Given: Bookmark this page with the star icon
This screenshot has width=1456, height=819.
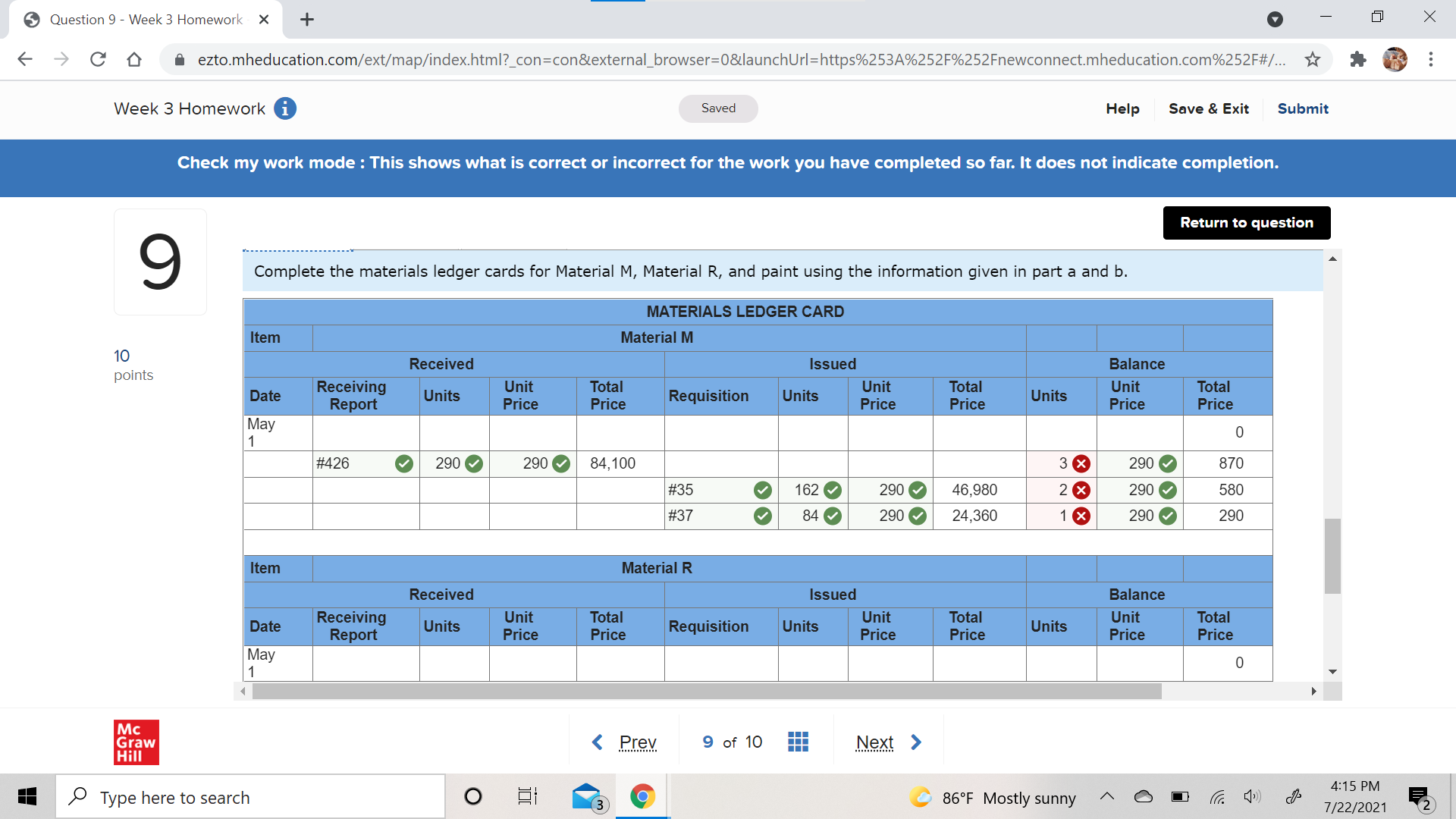Looking at the screenshot, I should [x=1313, y=59].
